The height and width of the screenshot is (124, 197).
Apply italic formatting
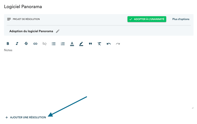coord(17,44)
